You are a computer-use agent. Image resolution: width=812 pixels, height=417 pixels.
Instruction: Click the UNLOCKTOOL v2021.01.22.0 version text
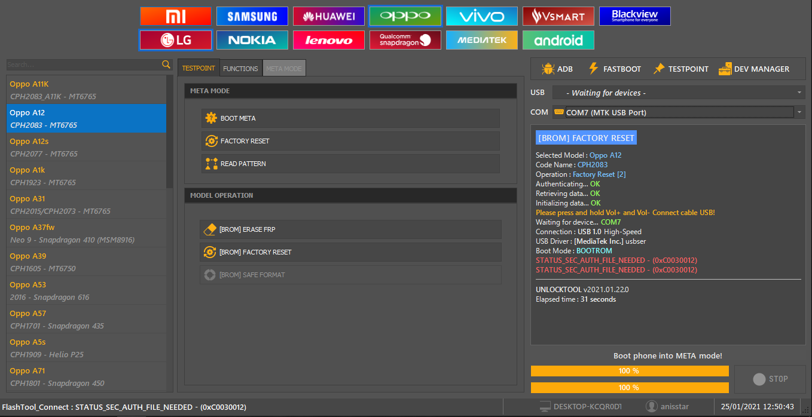point(582,290)
